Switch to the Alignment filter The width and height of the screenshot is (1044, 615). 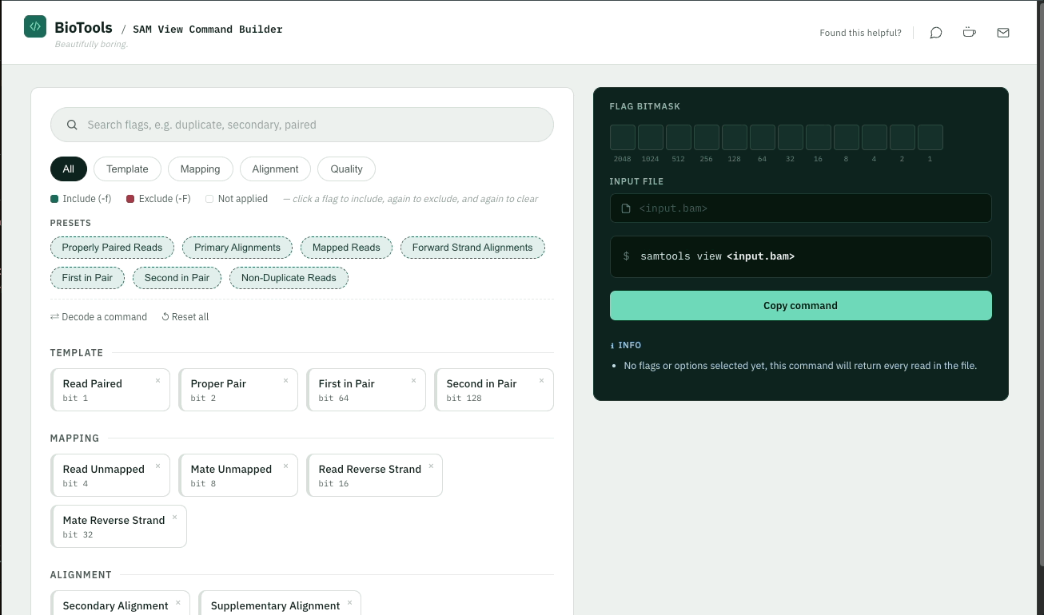275,169
